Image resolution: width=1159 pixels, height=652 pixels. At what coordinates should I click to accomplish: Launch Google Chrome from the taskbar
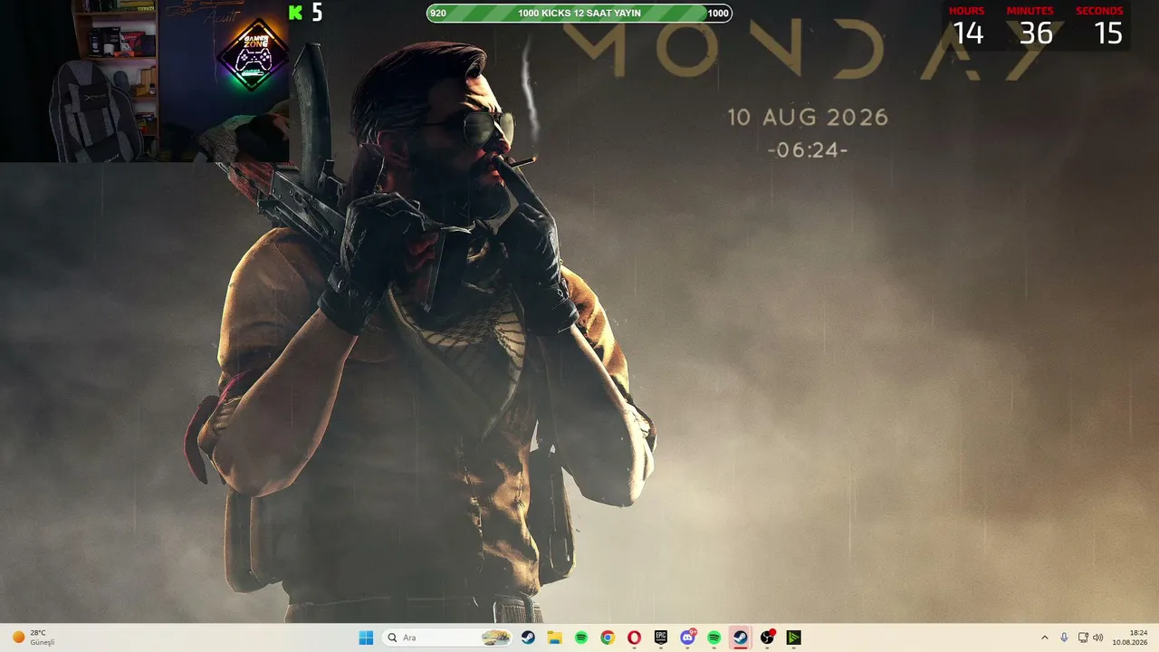pyautogui.click(x=608, y=638)
